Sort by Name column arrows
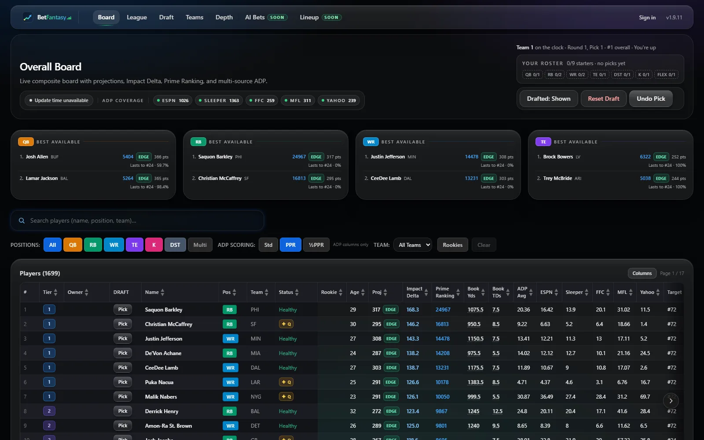Viewport: 704px width, 440px height. (x=162, y=292)
